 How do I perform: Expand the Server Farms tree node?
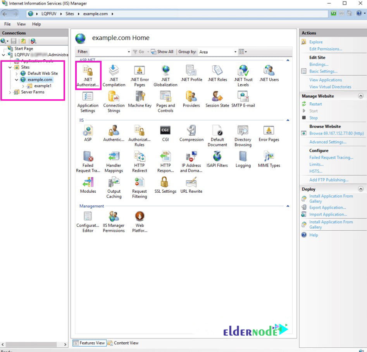(x=10, y=92)
